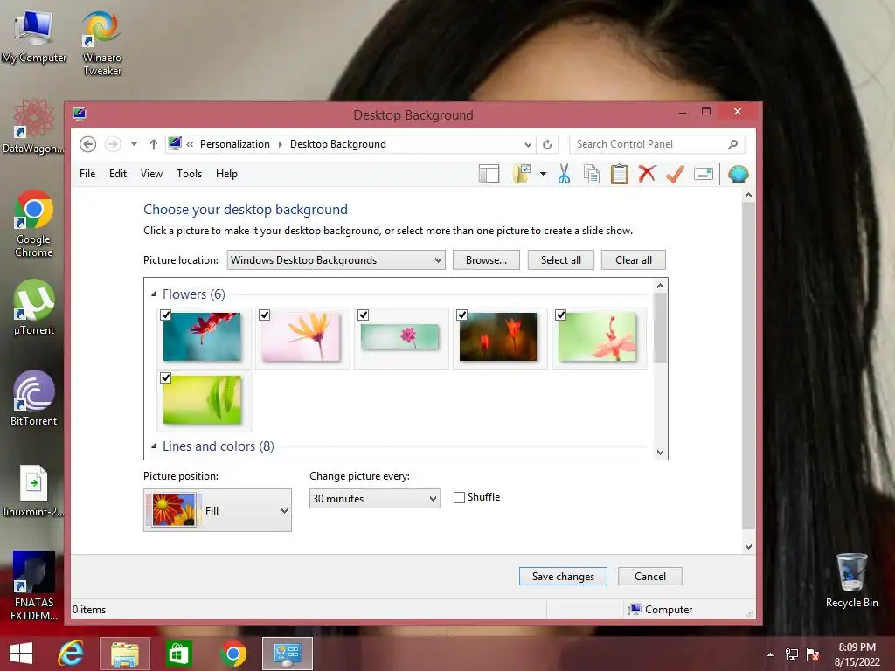Select the BitTorrent desktop icon
Viewport: 895px width, 671px height.
point(34,398)
